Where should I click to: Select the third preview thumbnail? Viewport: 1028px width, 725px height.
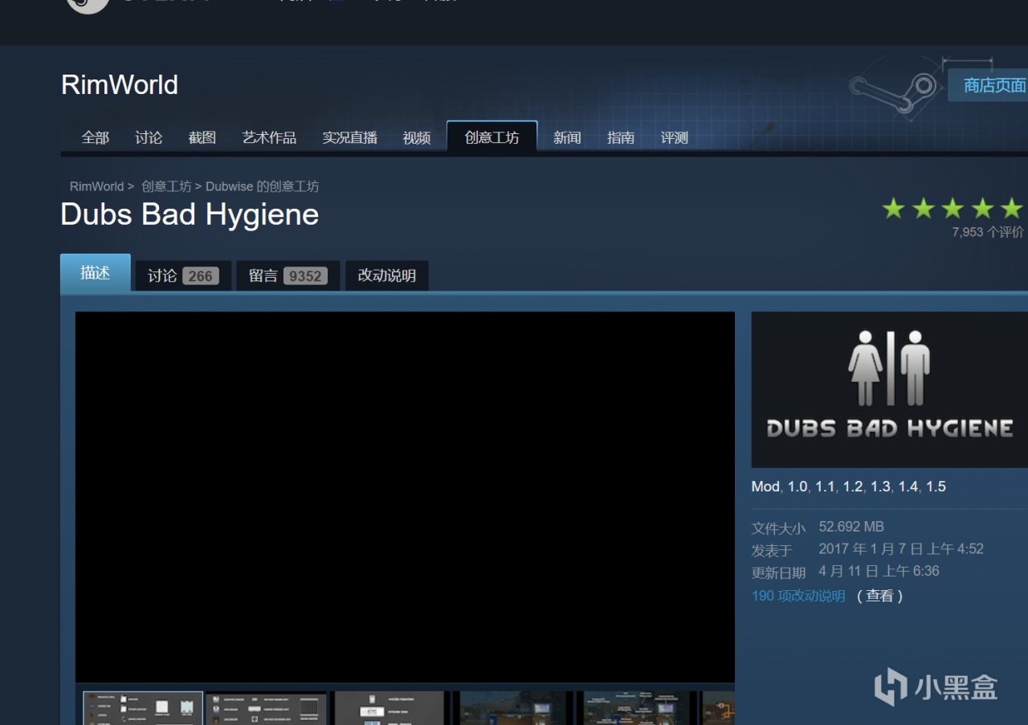[389, 708]
